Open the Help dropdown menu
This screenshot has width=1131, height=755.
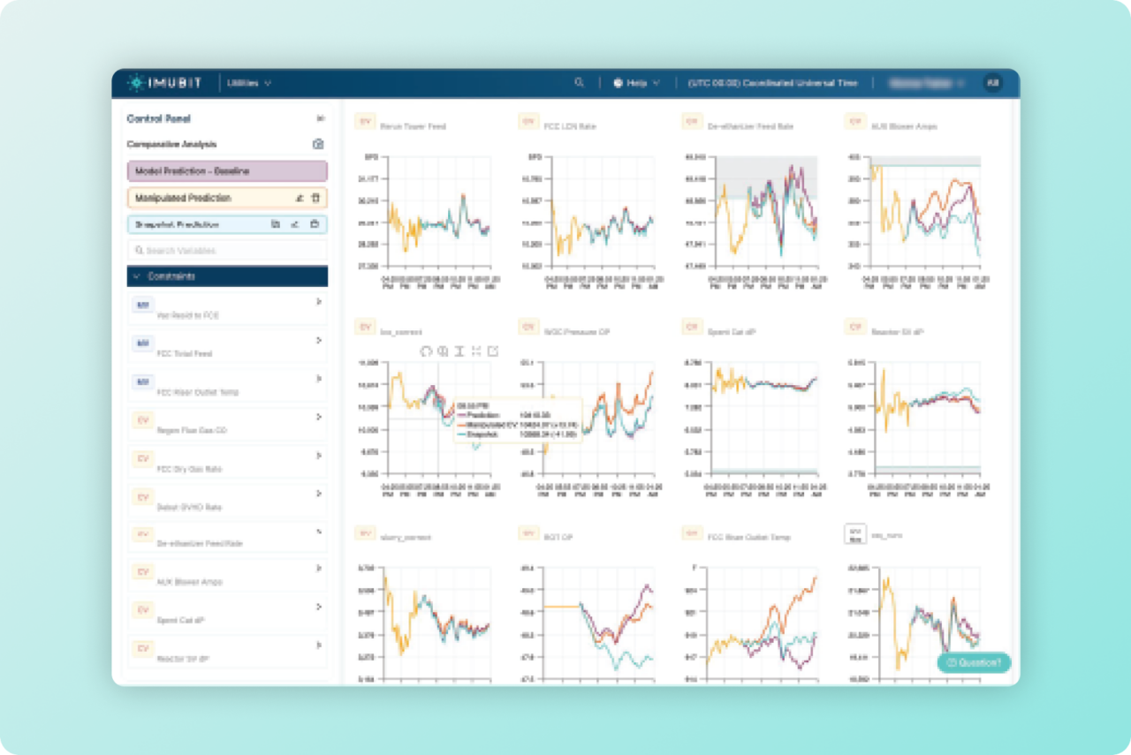[635, 81]
